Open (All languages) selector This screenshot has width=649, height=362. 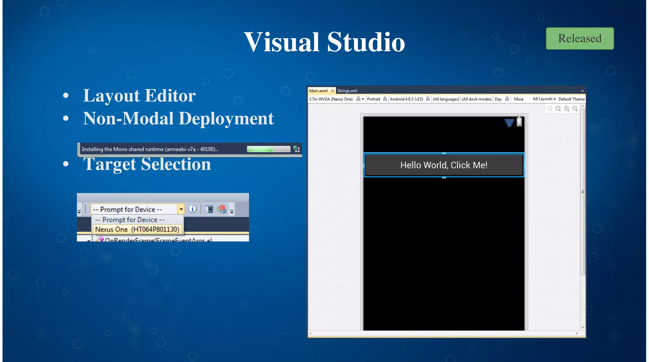(446, 99)
